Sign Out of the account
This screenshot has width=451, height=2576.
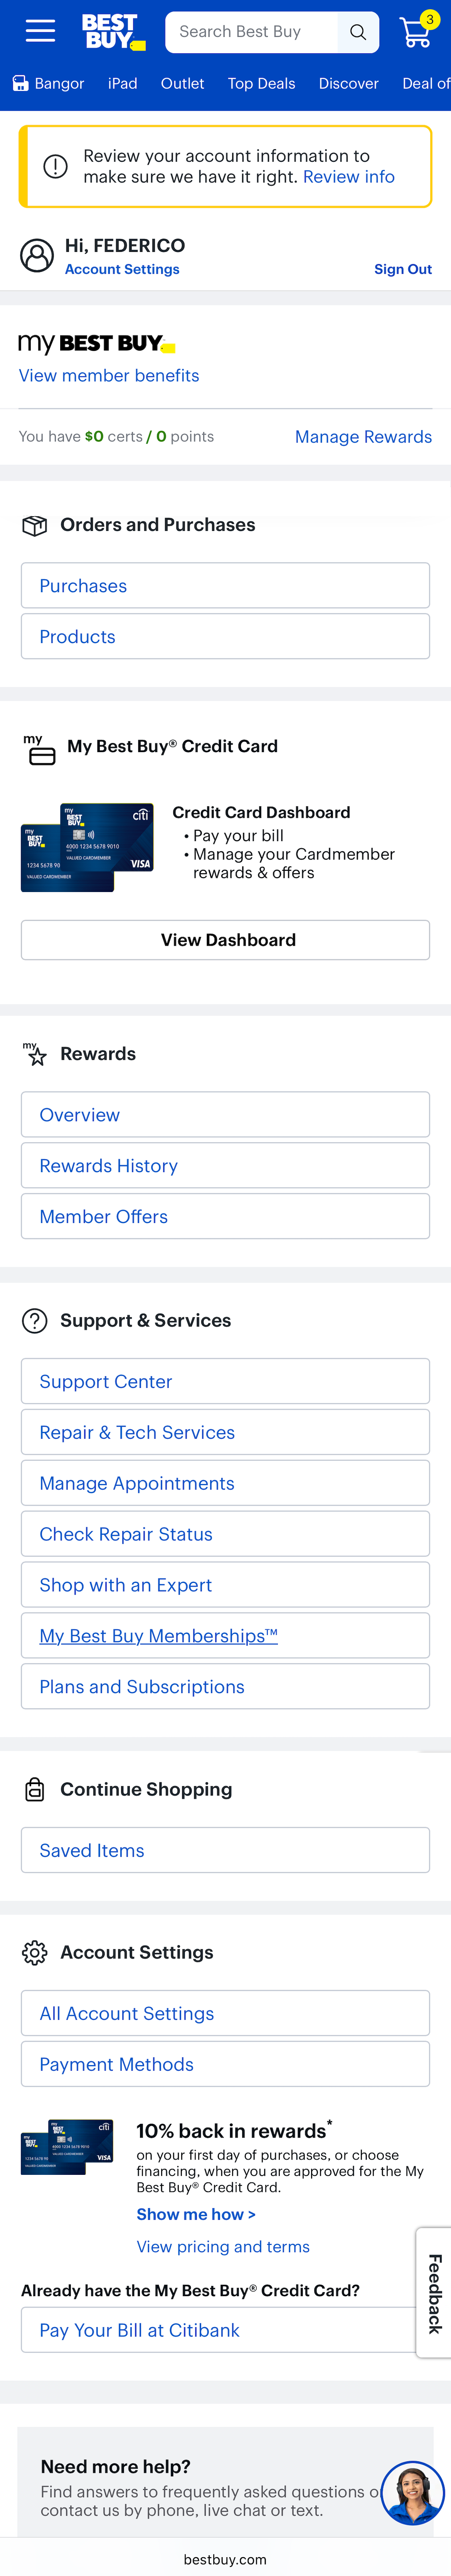[x=403, y=269]
